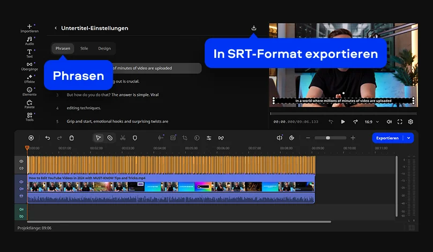Open the 16:9 aspect ratio dropdown

[371, 122]
